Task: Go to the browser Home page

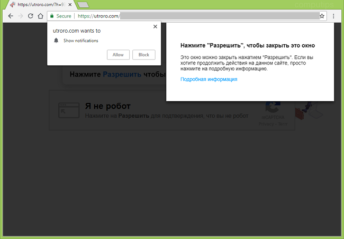Action: 40,16
